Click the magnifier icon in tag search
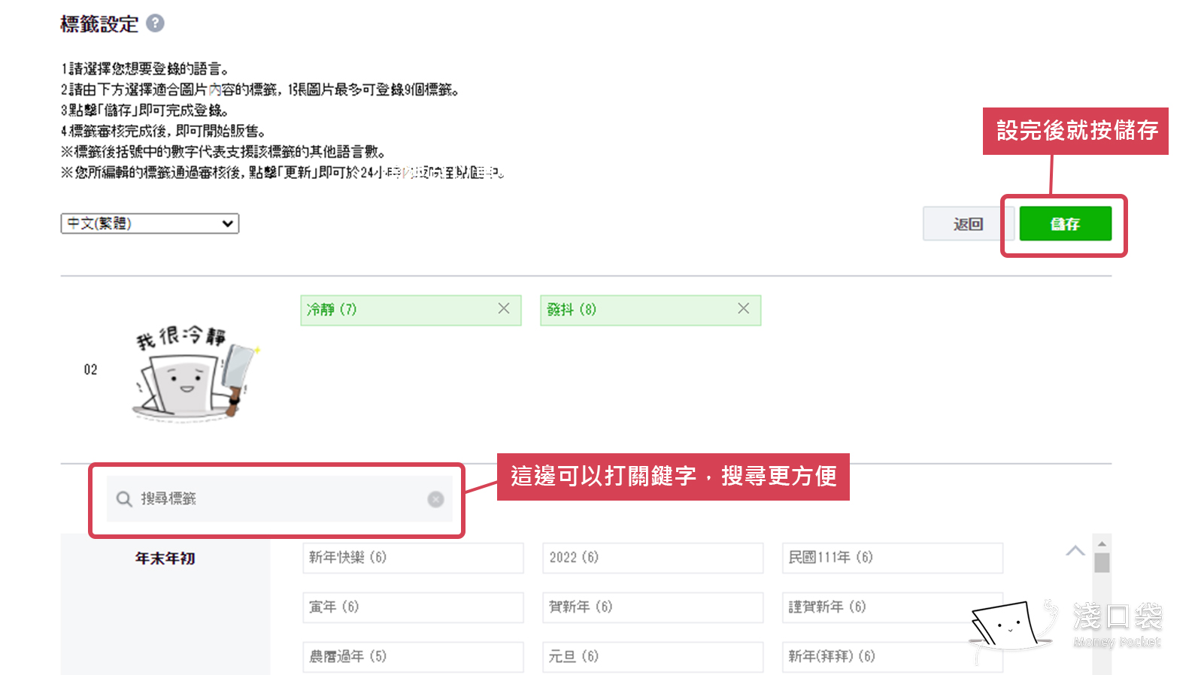Screen dimensions: 1204x675 point(124,499)
